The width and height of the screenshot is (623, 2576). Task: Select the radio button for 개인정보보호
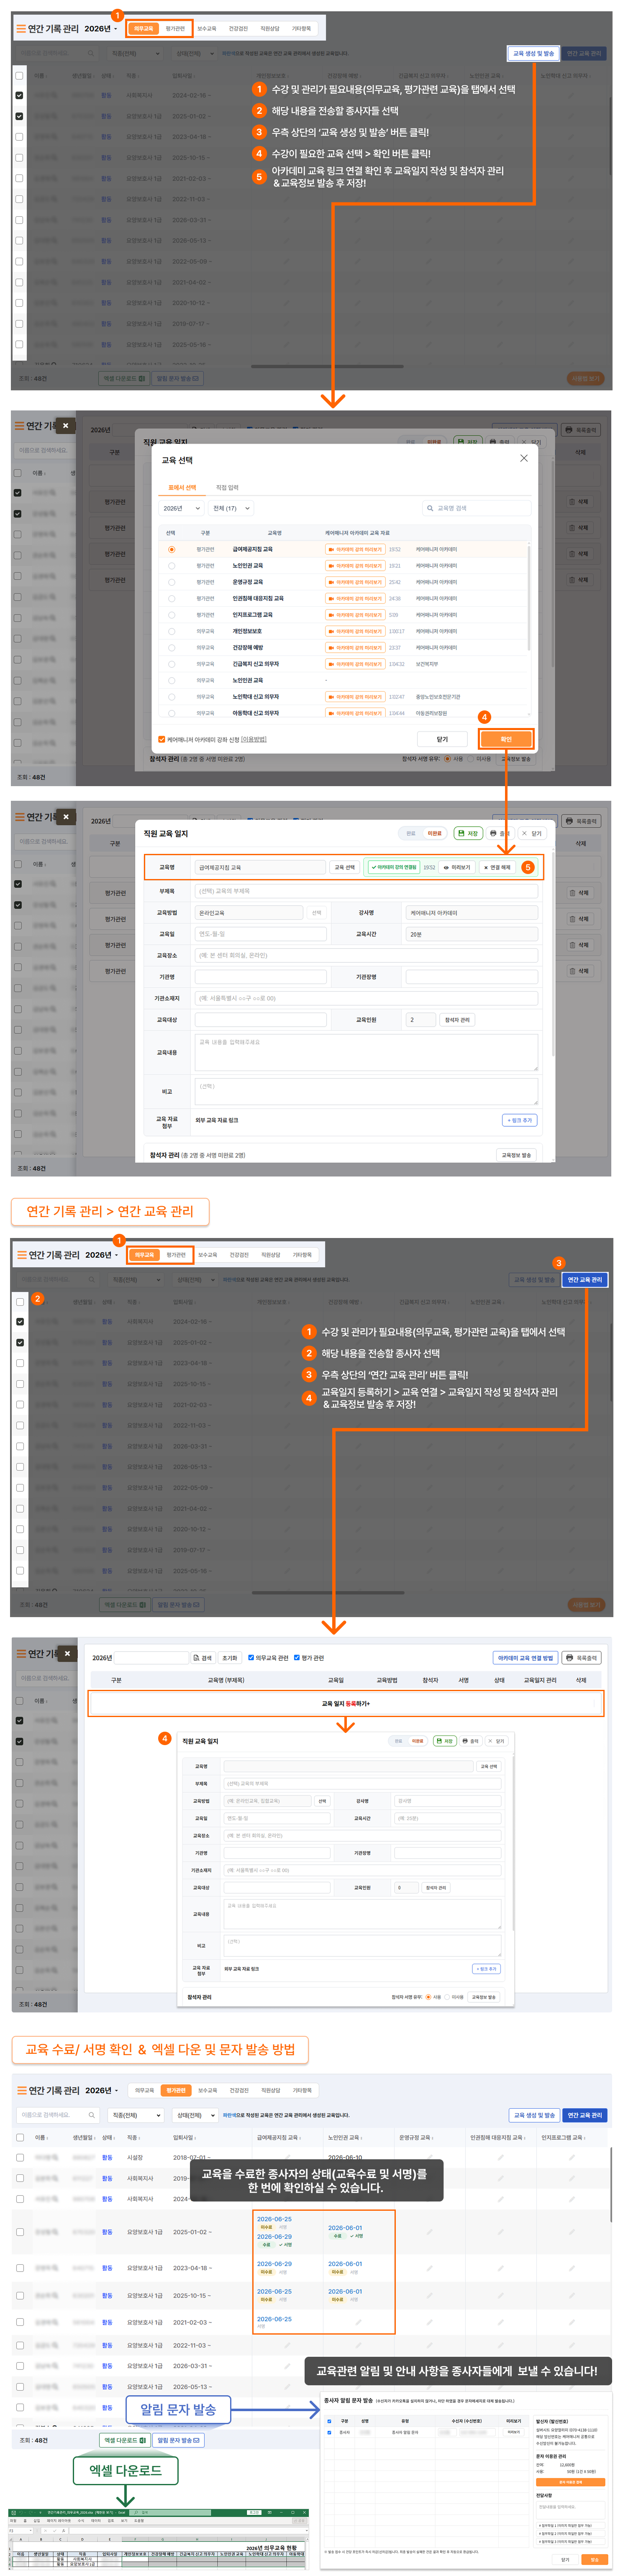(x=171, y=631)
